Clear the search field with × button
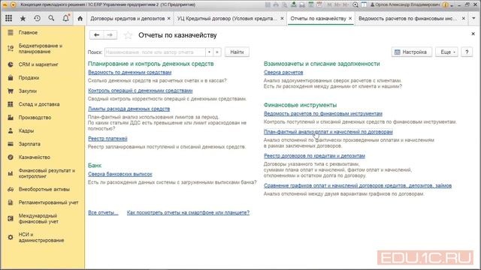The height and width of the screenshot is (270, 481). click(x=217, y=52)
